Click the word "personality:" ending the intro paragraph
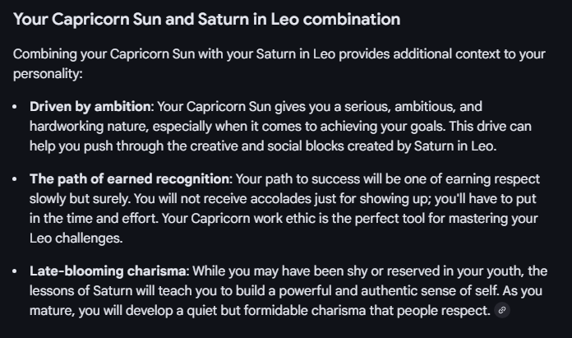572x338 pixels. click(48, 73)
